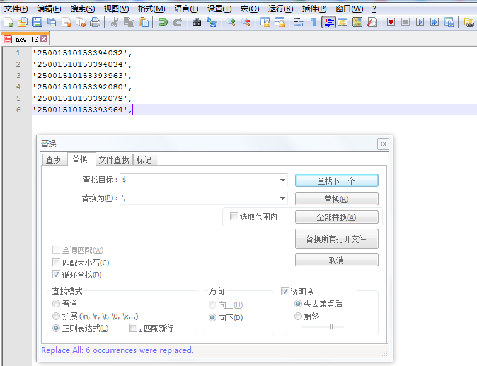The height and width of the screenshot is (366, 477).
Task: Close the new 12 document tab
Action: pyautogui.click(x=44, y=39)
